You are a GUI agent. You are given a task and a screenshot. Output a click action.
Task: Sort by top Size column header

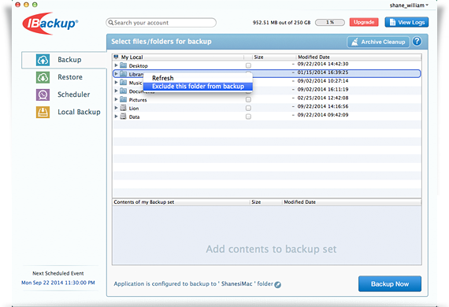click(274, 57)
